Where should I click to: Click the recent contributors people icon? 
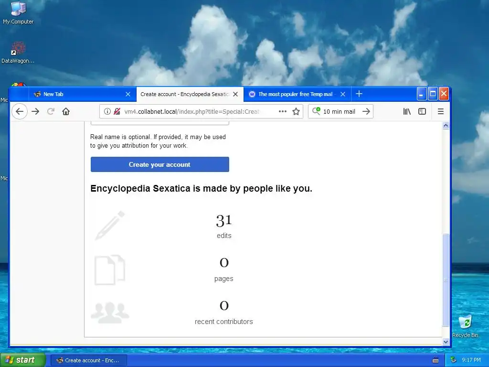click(110, 313)
